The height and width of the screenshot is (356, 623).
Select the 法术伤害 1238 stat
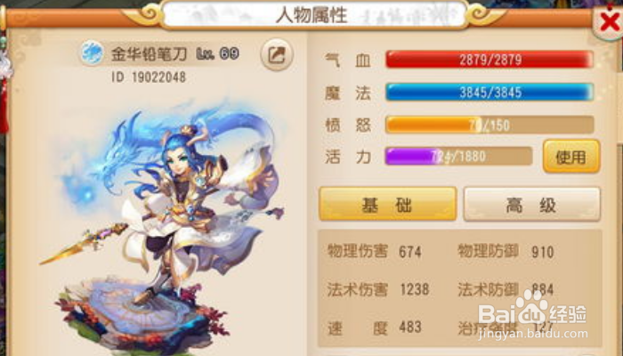378,289
